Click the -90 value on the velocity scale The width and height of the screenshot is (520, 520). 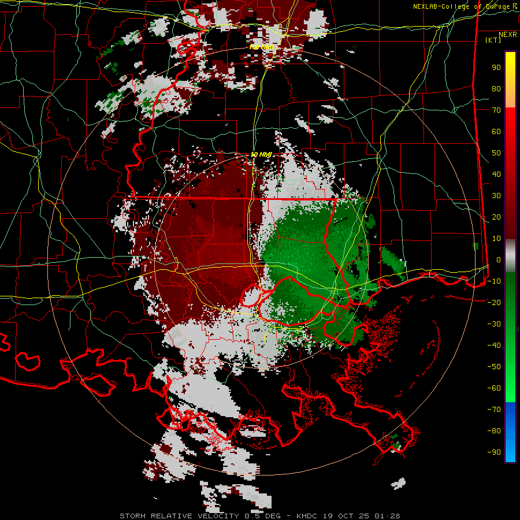pos(494,452)
